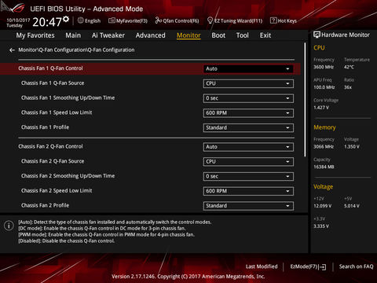Expand Chassis Fan 2 Q-Fan Source dropdown
The image size is (377, 283).
coord(248,162)
